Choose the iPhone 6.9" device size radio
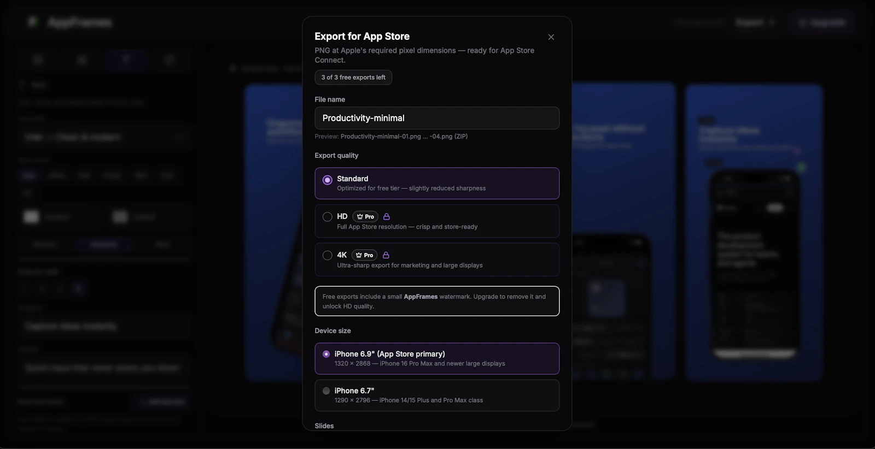The image size is (875, 449). click(x=326, y=354)
